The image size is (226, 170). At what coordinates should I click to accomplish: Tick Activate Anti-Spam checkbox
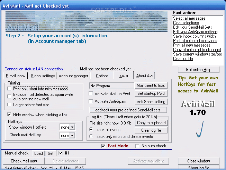[x=91, y=101]
